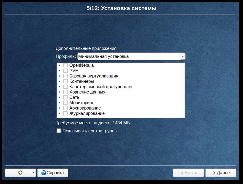Screen dimensions: 243x184
Task: Expand the PVE tree arrow
Action: (60, 71)
